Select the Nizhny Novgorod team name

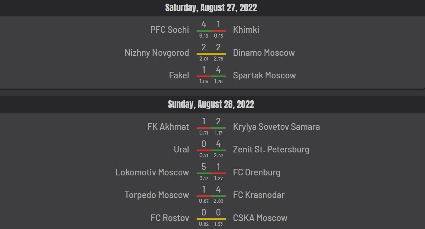pos(157,53)
